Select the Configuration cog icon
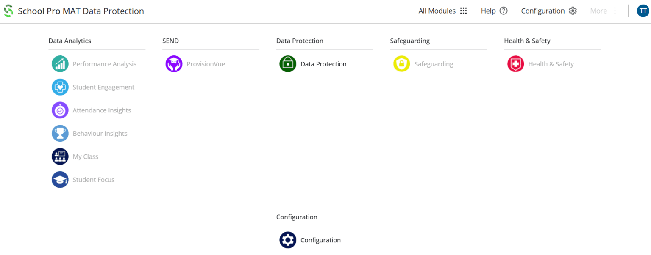The image size is (651, 255). [288, 240]
